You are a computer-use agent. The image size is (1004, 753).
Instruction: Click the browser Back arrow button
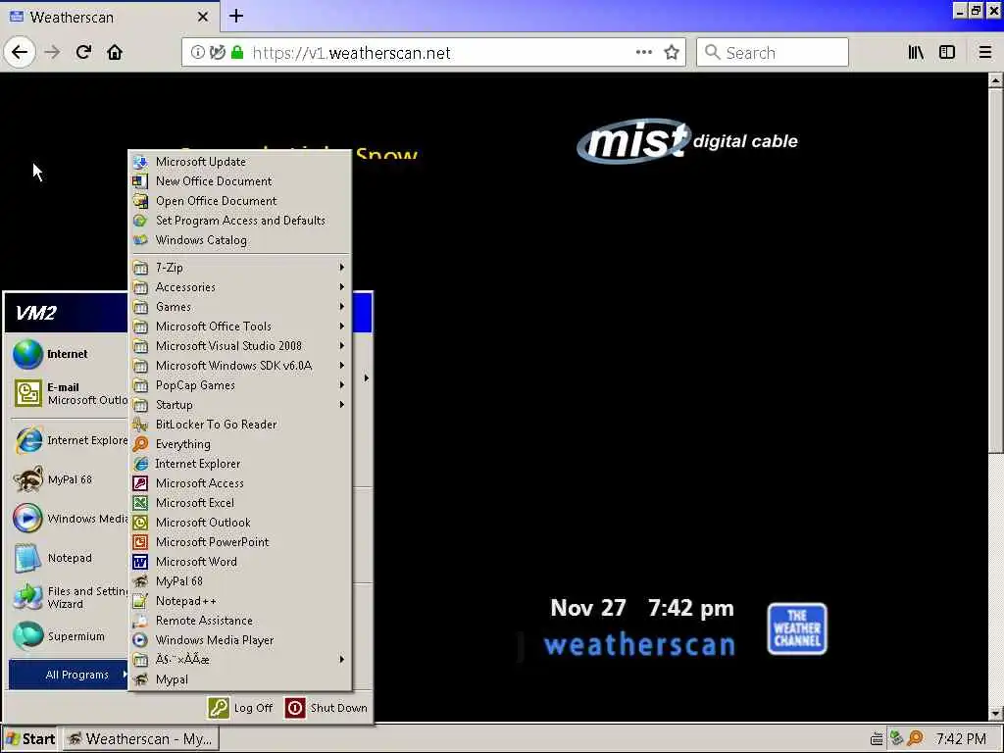(20, 52)
